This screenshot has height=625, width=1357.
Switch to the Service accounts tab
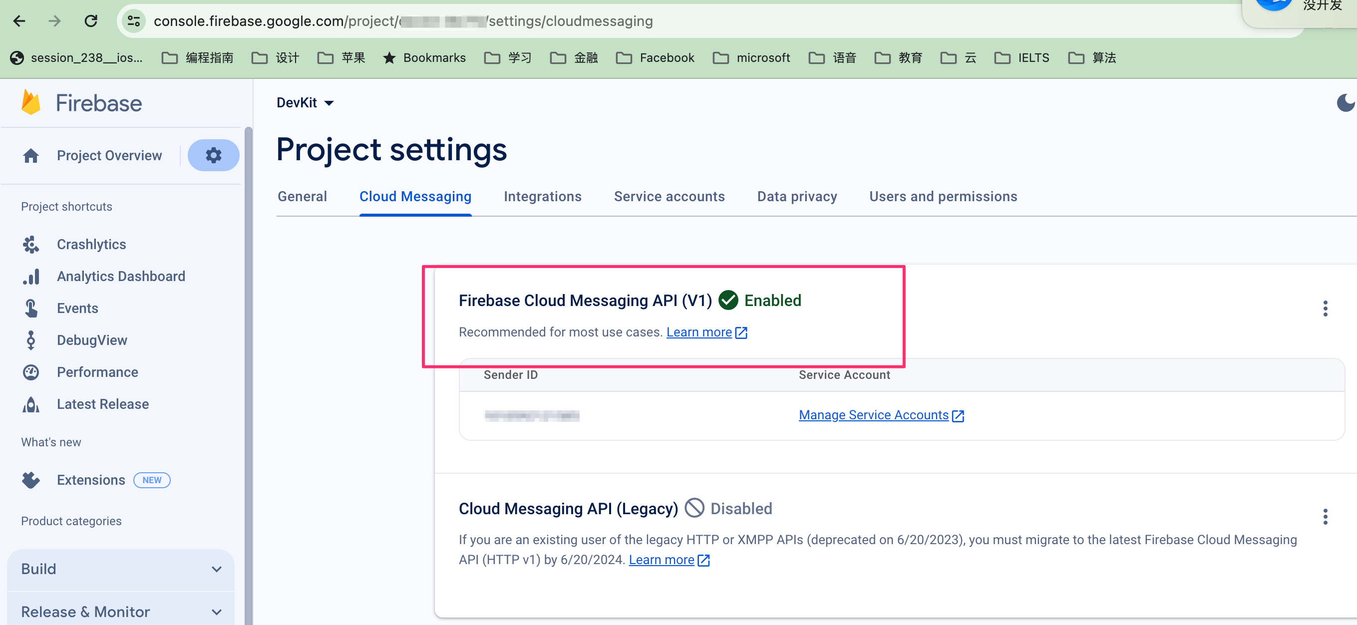[669, 196]
